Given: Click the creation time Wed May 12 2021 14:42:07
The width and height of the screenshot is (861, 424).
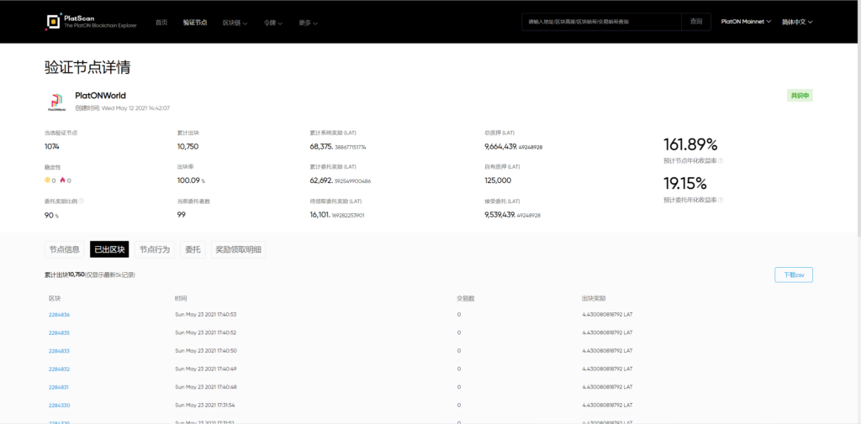Looking at the screenshot, I should pyautogui.click(x=135, y=108).
